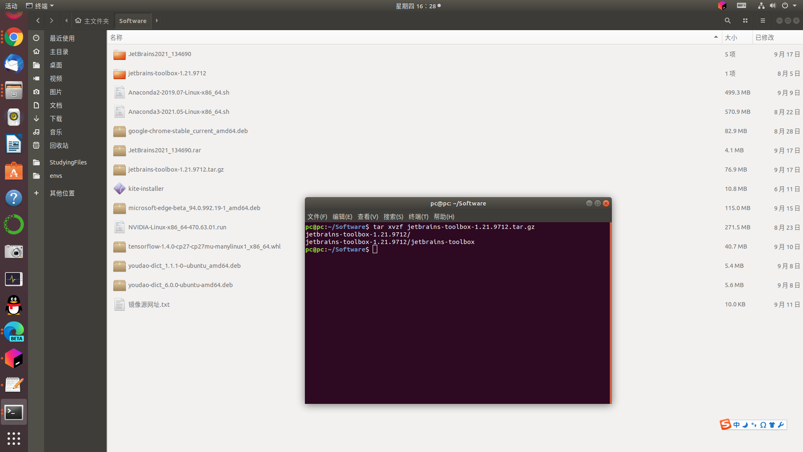Image resolution: width=803 pixels, height=452 pixels.
Task: Open terminal Terminal menu
Action: tap(418, 217)
